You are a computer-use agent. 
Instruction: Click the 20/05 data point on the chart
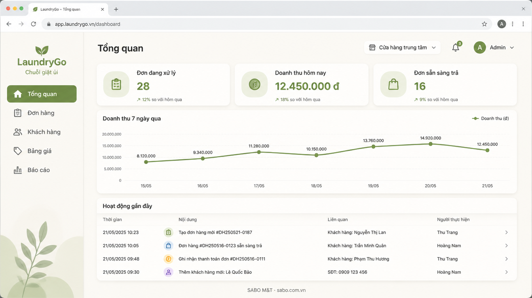click(431, 144)
